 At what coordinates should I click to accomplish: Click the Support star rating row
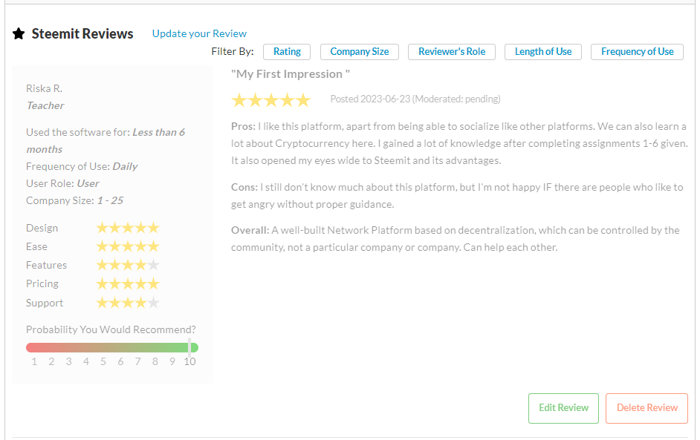[127, 303]
